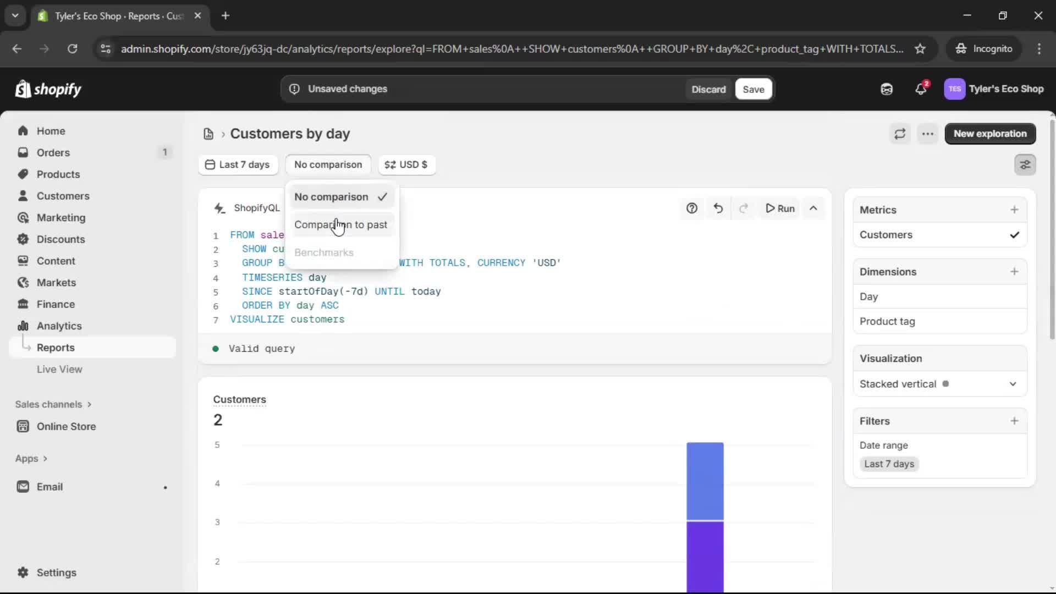
Task: Undo the last query edit
Action: [718, 208]
